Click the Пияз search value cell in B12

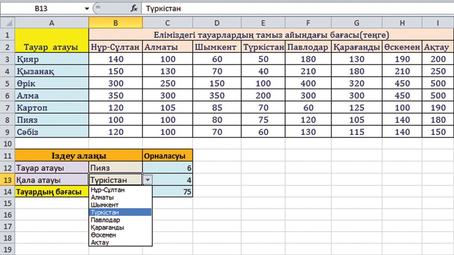click(x=115, y=168)
